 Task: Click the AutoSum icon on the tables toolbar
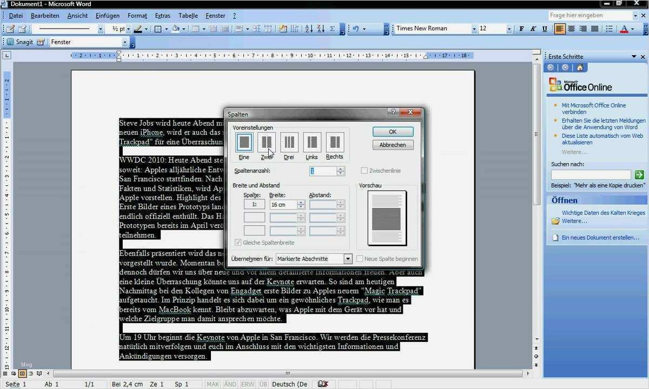point(332,28)
